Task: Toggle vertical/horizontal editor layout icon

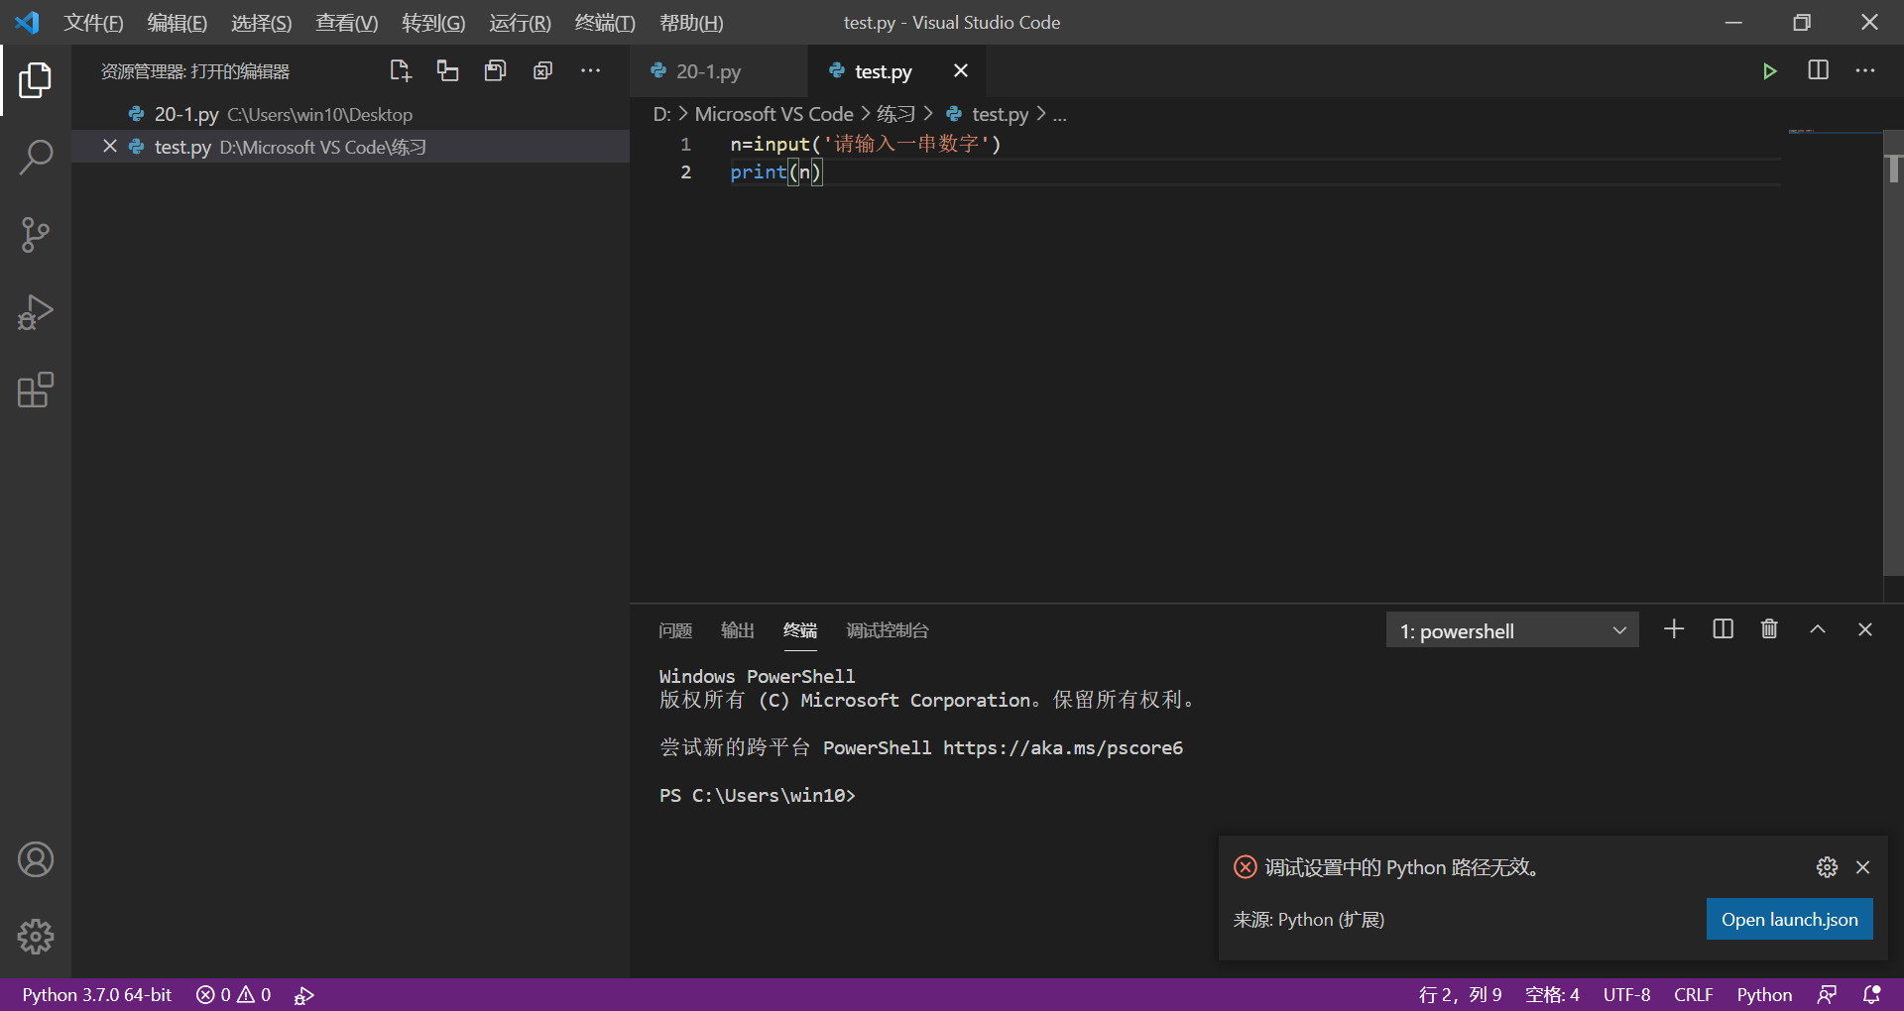Action: click(x=447, y=70)
